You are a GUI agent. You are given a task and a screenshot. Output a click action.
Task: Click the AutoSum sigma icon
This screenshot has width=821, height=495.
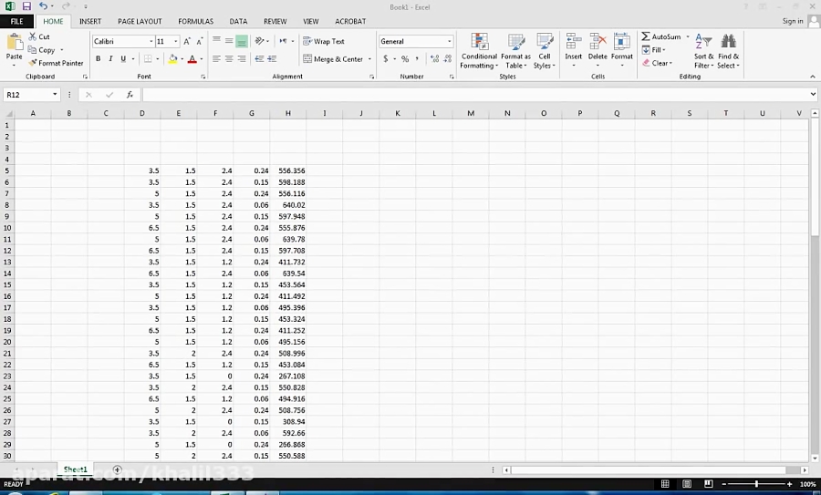tap(646, 37)
